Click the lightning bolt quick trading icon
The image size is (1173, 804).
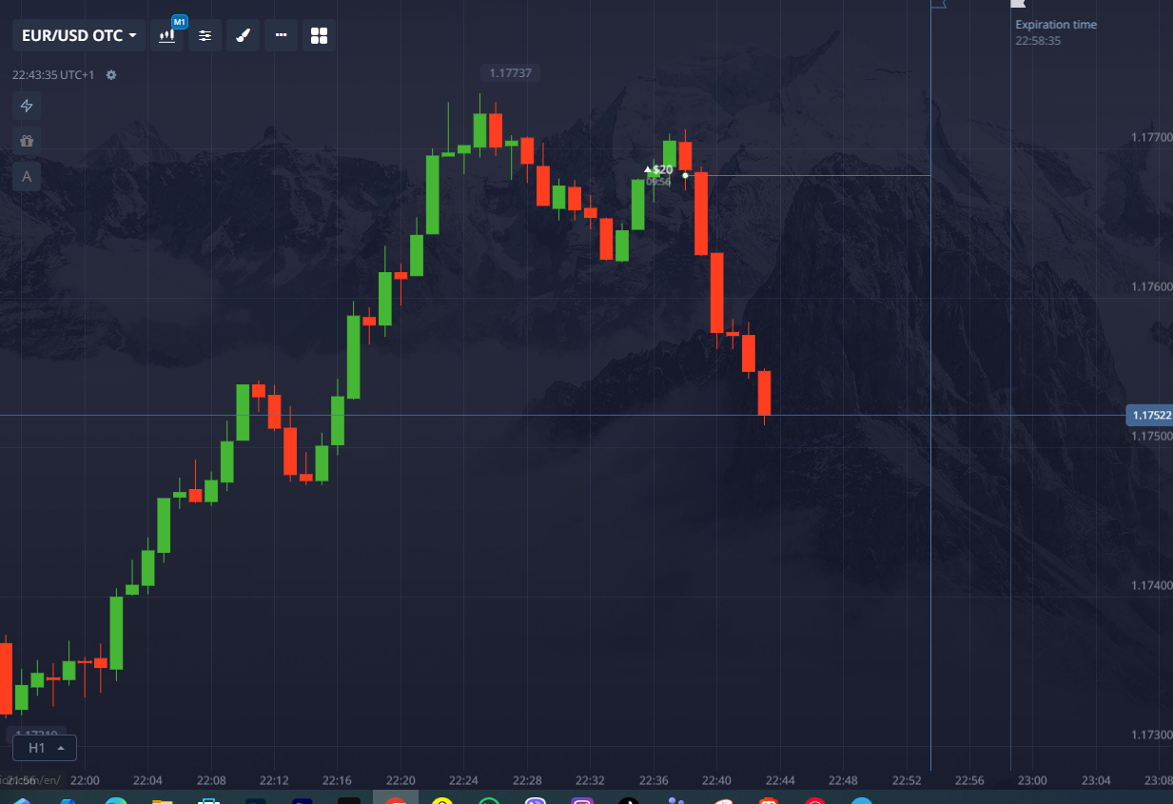[x=27, y=106]
